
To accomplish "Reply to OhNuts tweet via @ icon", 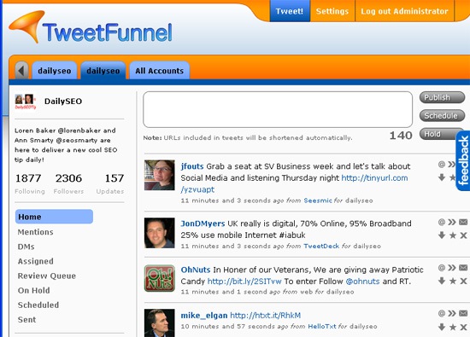I will tap(442, 268).
